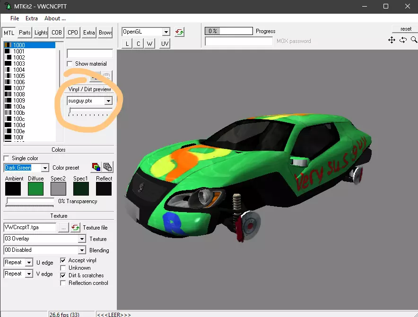Image resolution: width=418 pixels, height=317 pixels.
Task: Open the Extra menu in menu bar
Action: click(32, 18)
